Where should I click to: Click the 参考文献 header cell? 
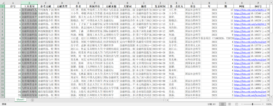tap(45, 6)
